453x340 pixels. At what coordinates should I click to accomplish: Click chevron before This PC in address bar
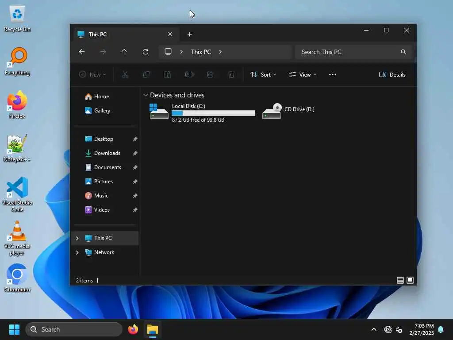pyautogui.click(x=181, y=52)
